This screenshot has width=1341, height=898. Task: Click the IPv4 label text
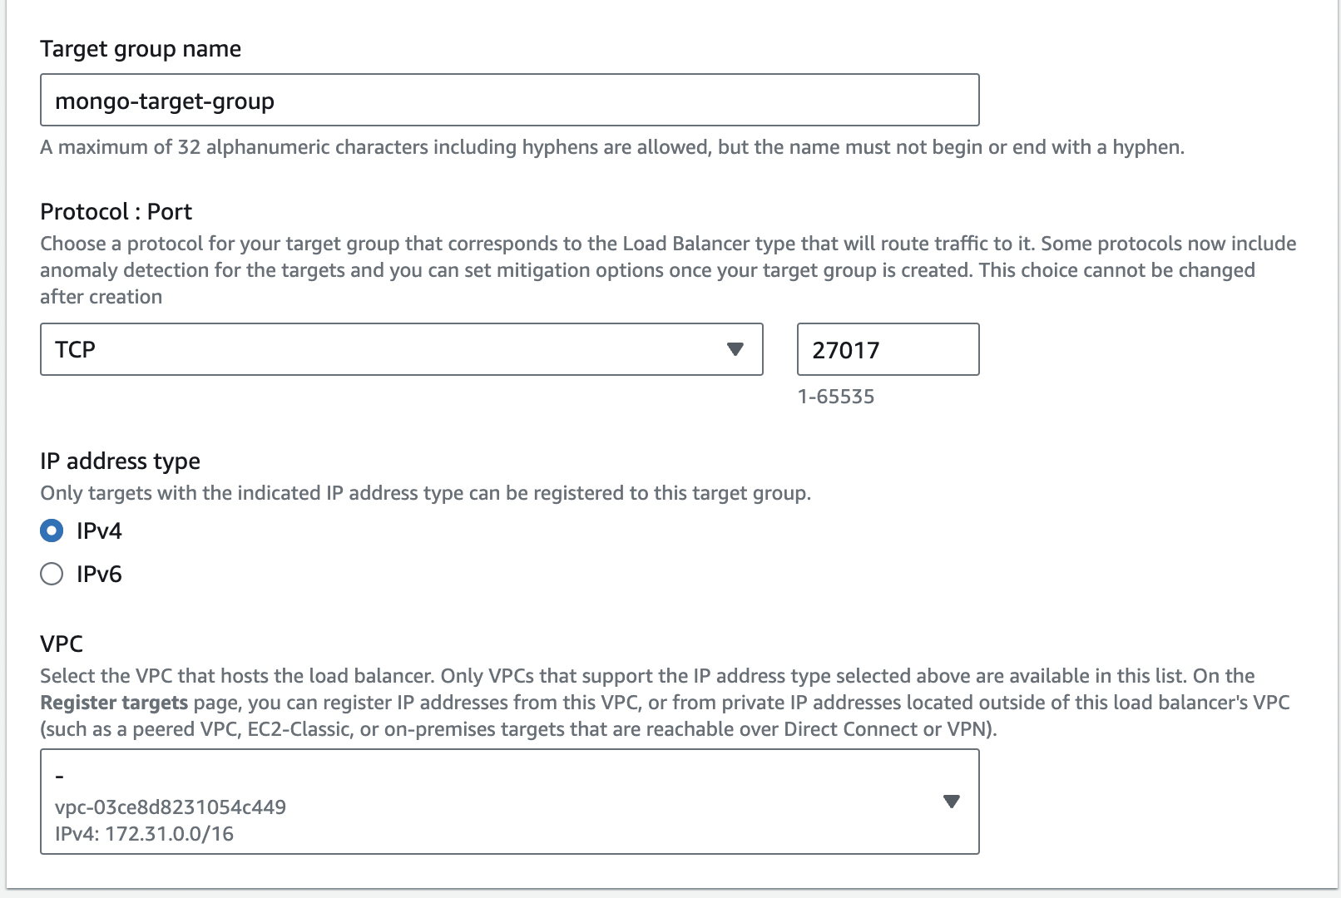pyautogui.click(x=99, y=530)
